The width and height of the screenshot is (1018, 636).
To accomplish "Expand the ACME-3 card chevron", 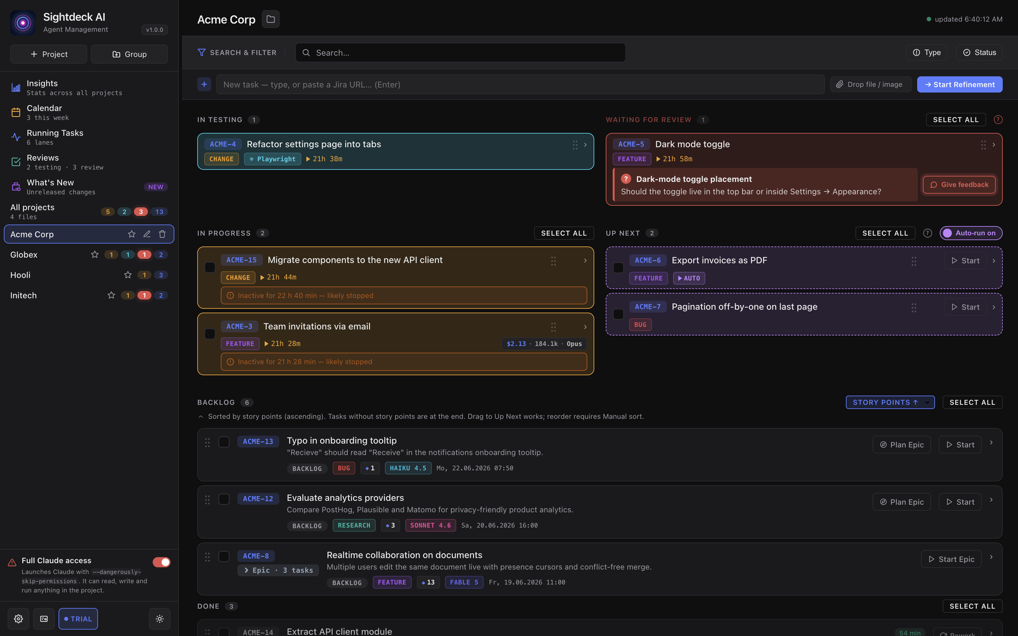I will 585,327.
